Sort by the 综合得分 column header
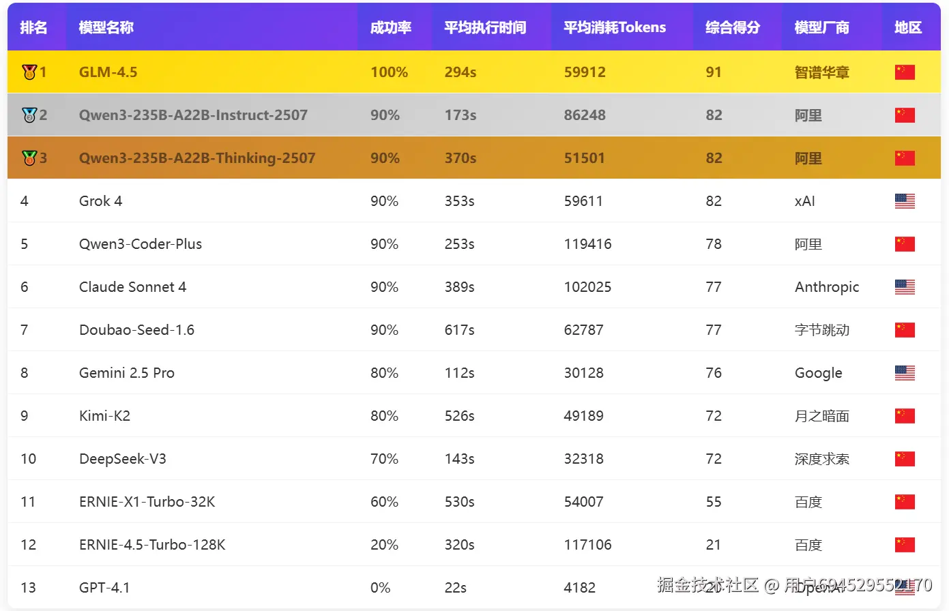This screenshot has height=611, width=949. pyautogui.click(x=733, y=27)
